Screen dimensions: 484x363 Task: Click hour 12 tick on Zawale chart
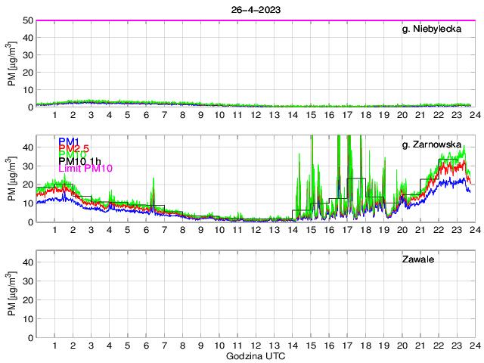coord(256,345)
